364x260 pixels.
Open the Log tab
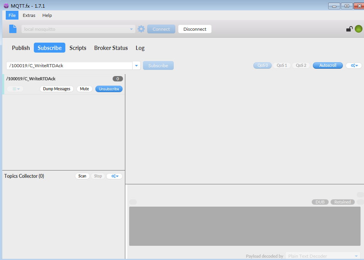coord(140,48)
